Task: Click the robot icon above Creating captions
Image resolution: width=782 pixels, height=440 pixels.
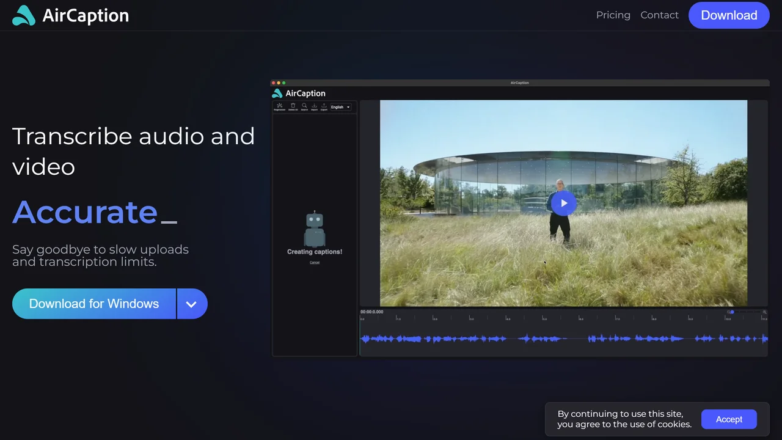Action: pyautogui.click(x=315, y=229)
